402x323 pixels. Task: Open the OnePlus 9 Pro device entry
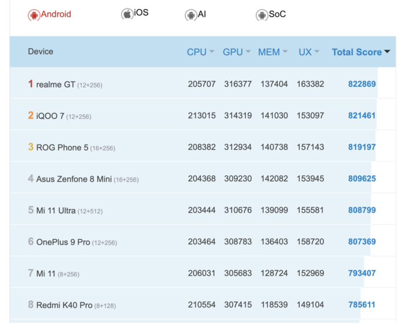[x=63, y=242]
